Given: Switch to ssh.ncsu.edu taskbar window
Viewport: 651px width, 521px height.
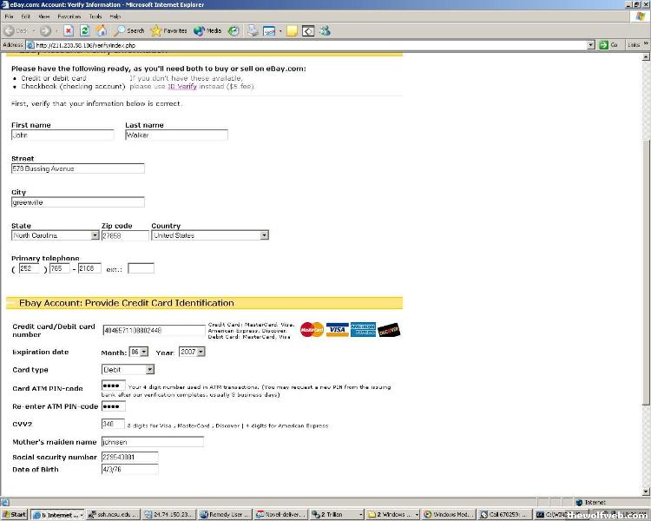Looking at the screenshot, I should coord(114,515).
